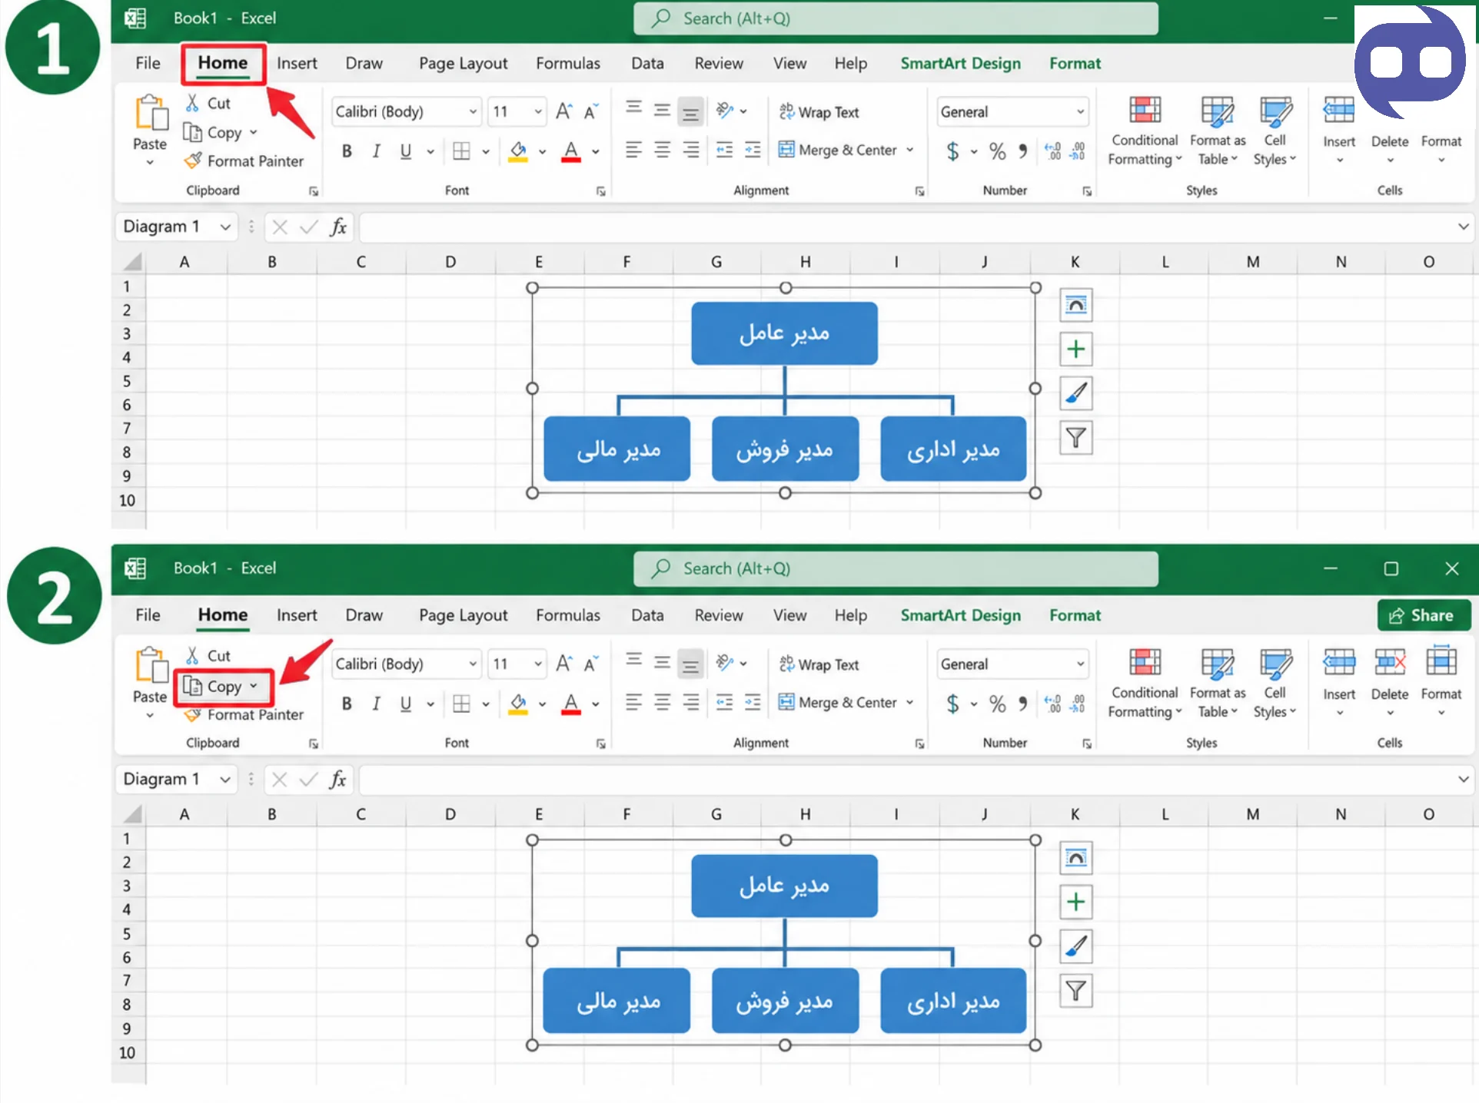Click the Select All corner in the bottom window
Screen dimensions: 1479x1103
[x=132, y=814]
